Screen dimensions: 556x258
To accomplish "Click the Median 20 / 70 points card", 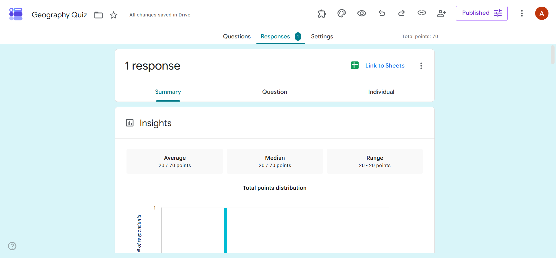I will click(275, 161).
